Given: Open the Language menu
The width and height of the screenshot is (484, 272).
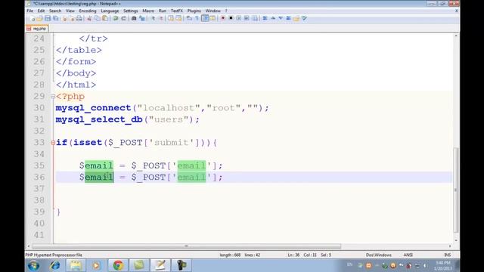Looking at the screenshot, I should pyautogui.click(x=110, y=11).
